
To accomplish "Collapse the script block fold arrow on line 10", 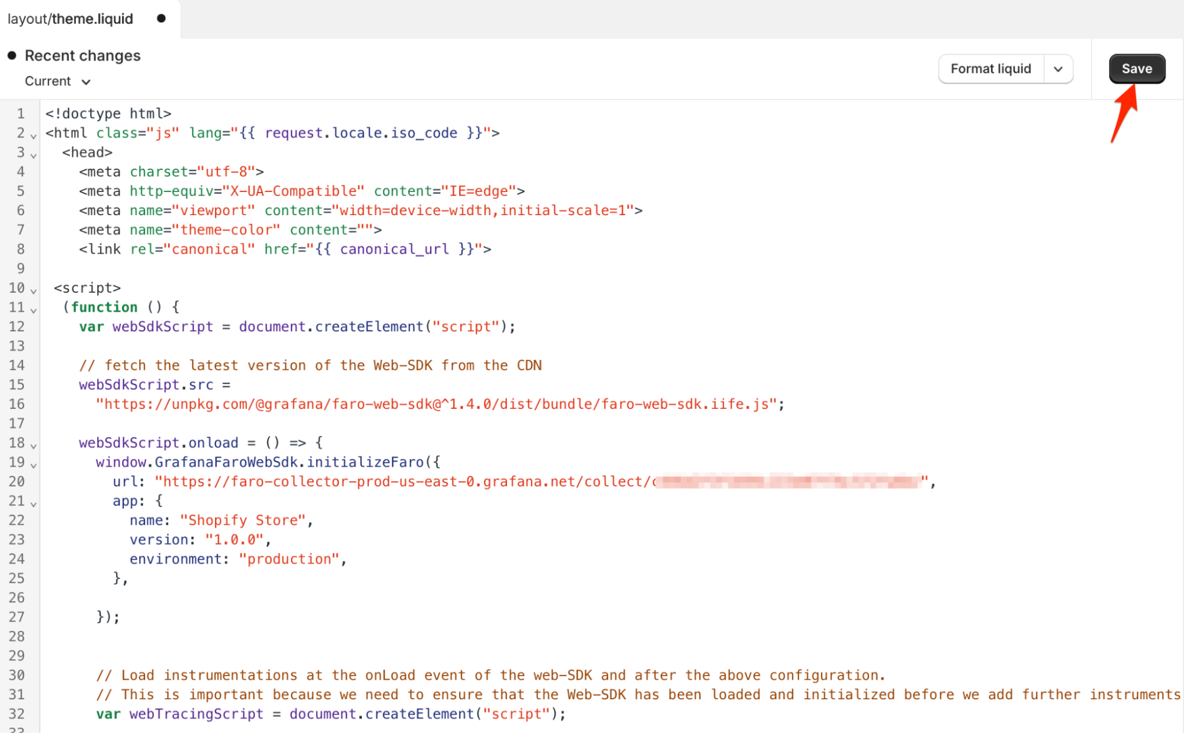I will (33, 291).
